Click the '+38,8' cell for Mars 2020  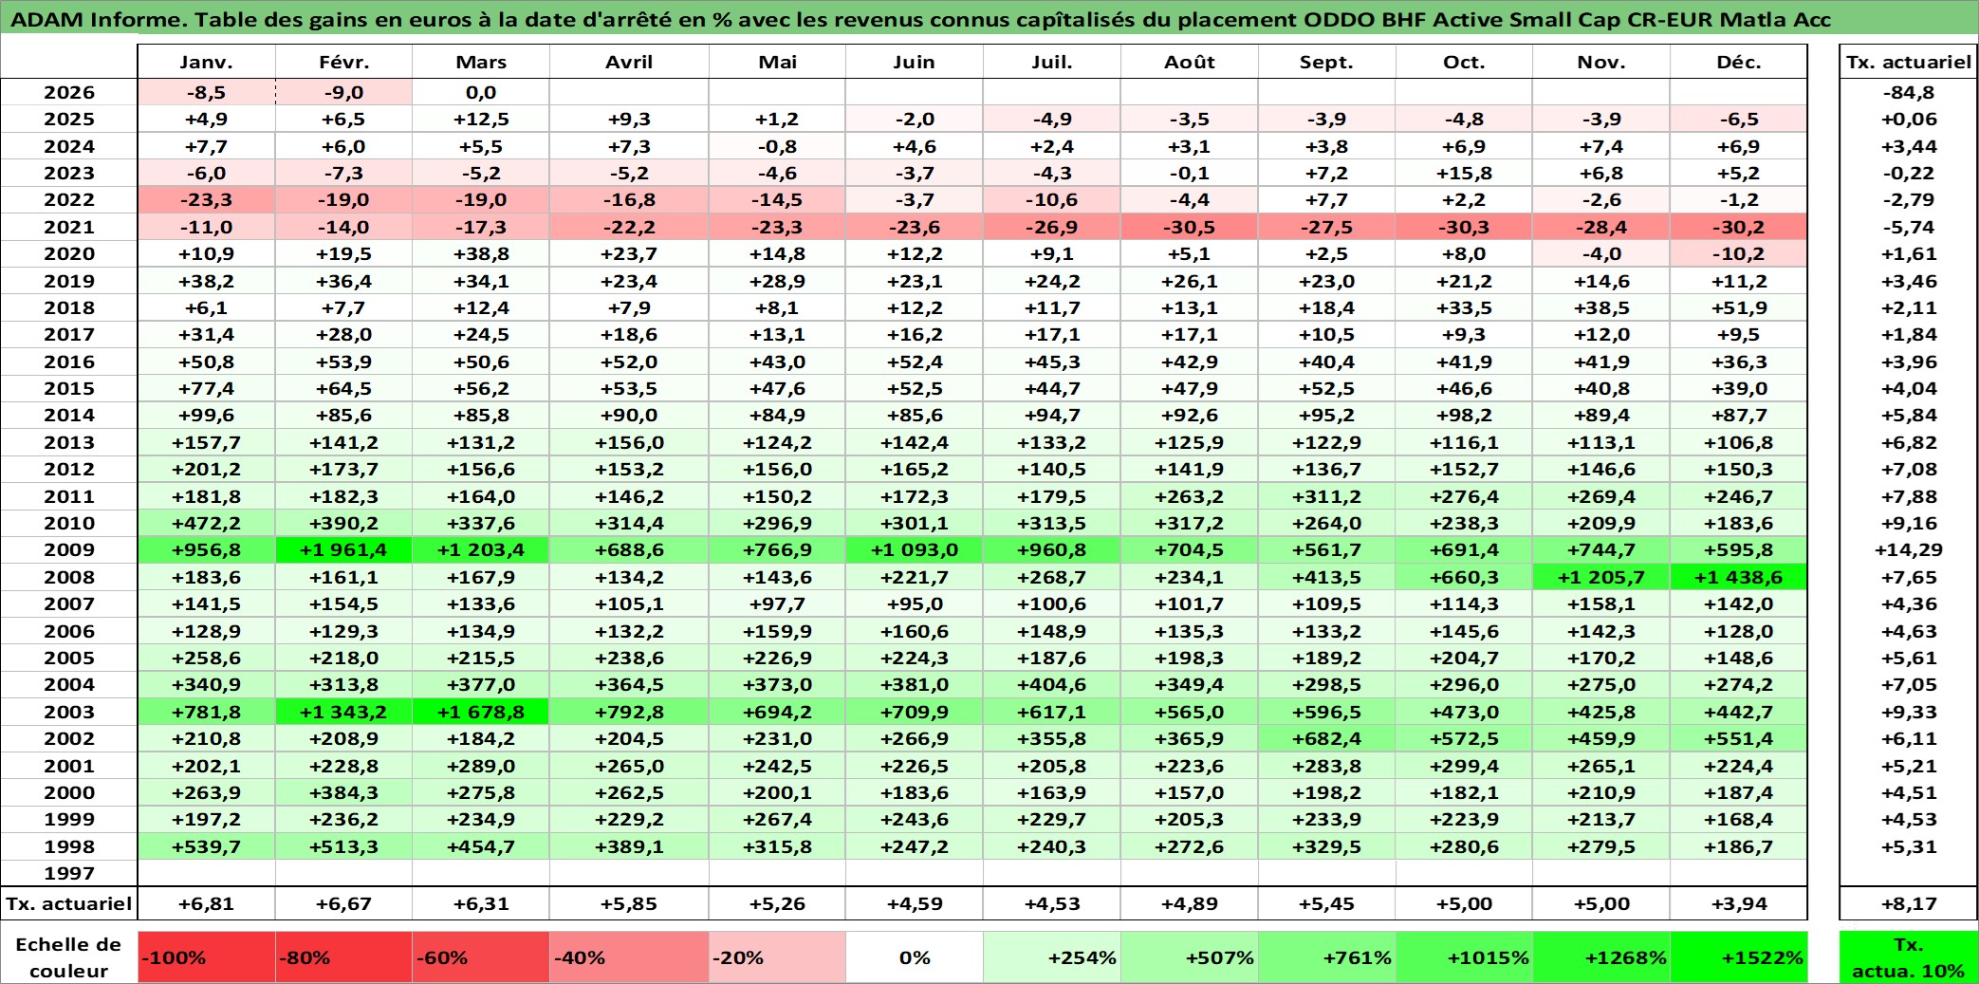point(481,254)
